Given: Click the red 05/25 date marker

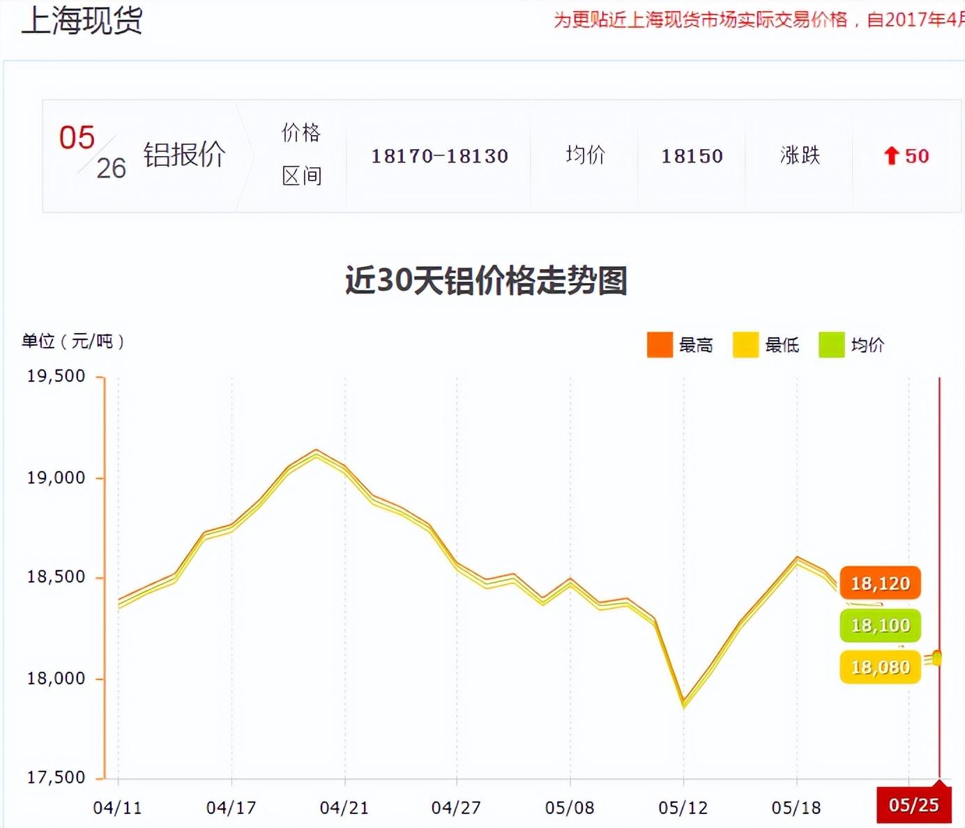Looking at the screenshot, I should 913,806.
